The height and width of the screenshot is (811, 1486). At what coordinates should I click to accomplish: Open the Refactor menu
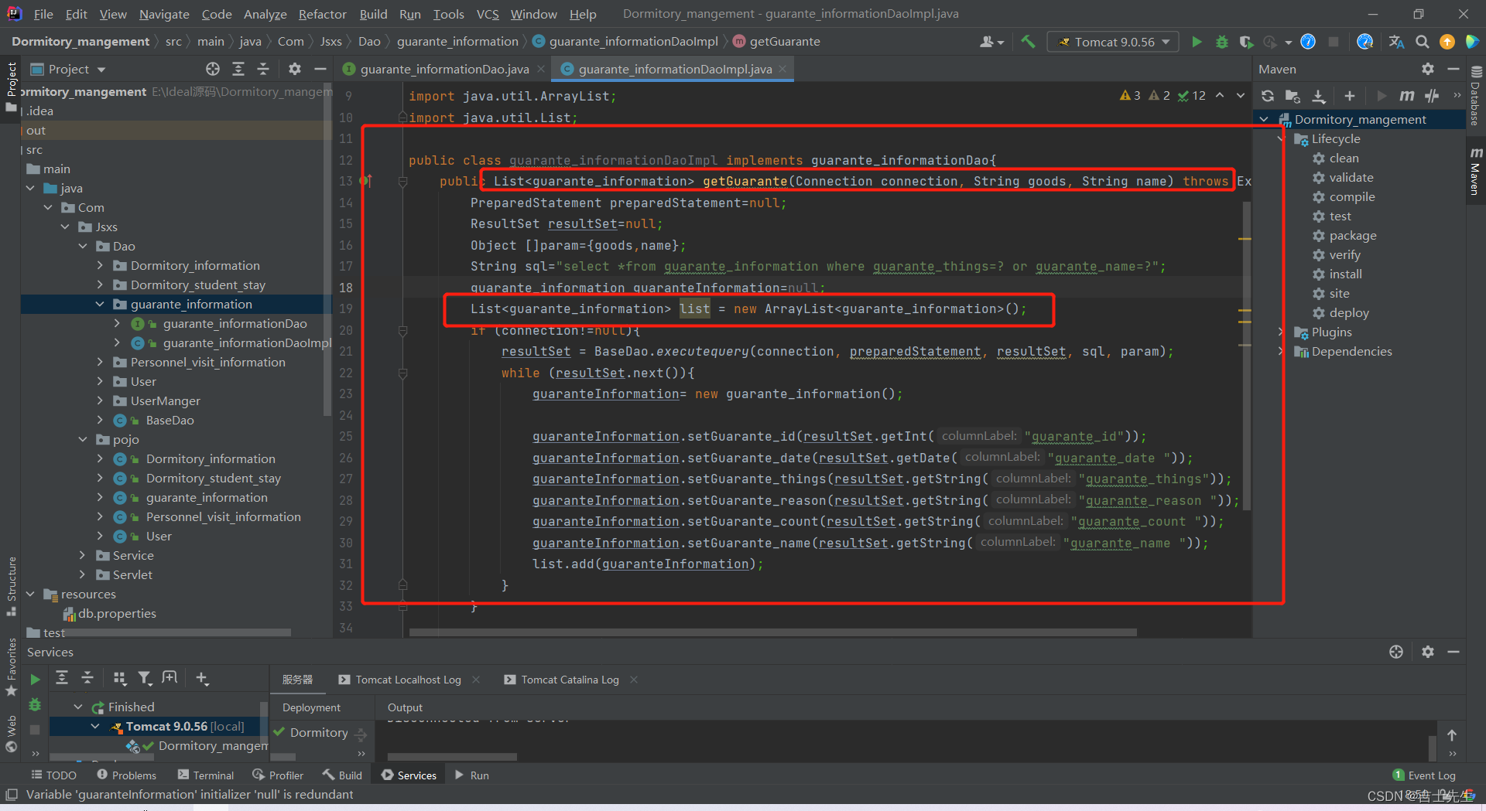322,14
